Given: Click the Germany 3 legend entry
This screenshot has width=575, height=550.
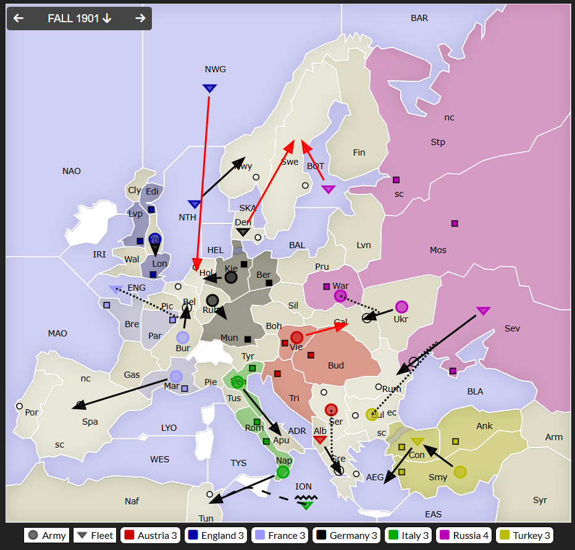Looking at the screenshot, I should pyautogui.click(x=346, y=535).
